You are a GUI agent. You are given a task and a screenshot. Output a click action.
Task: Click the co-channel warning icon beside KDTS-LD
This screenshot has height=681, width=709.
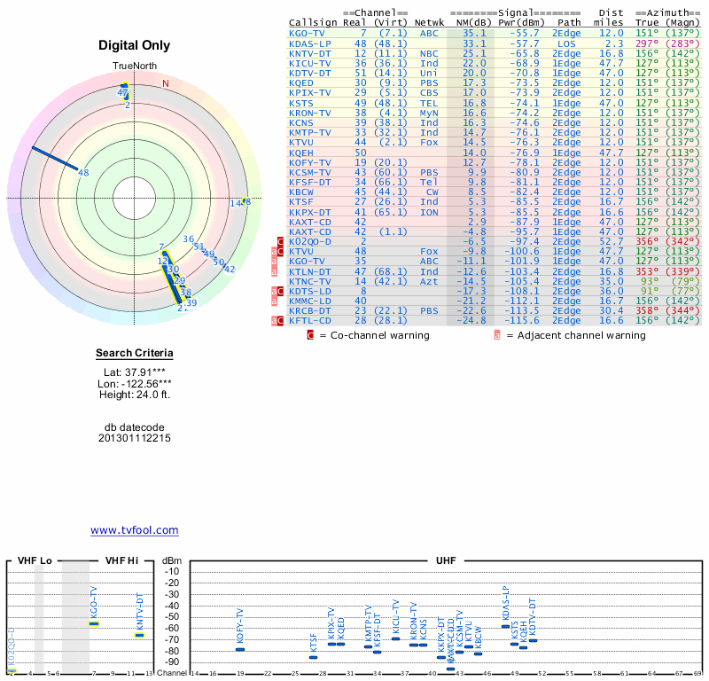coord(281,291)
